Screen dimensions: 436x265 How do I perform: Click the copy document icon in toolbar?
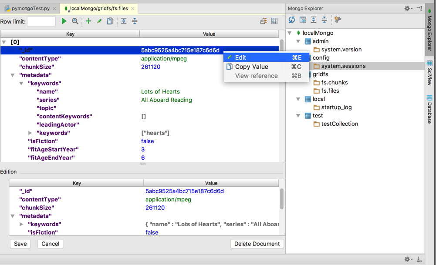[110, 21]
